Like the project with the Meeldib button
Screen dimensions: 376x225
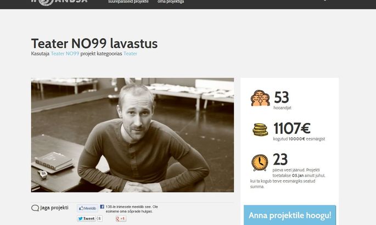(x=87, y=208)
